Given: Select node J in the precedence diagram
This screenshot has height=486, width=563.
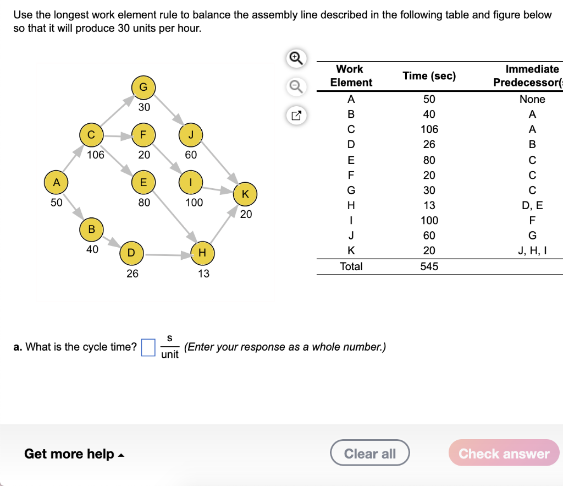Looking at the screenshot, I should point(191,135).
